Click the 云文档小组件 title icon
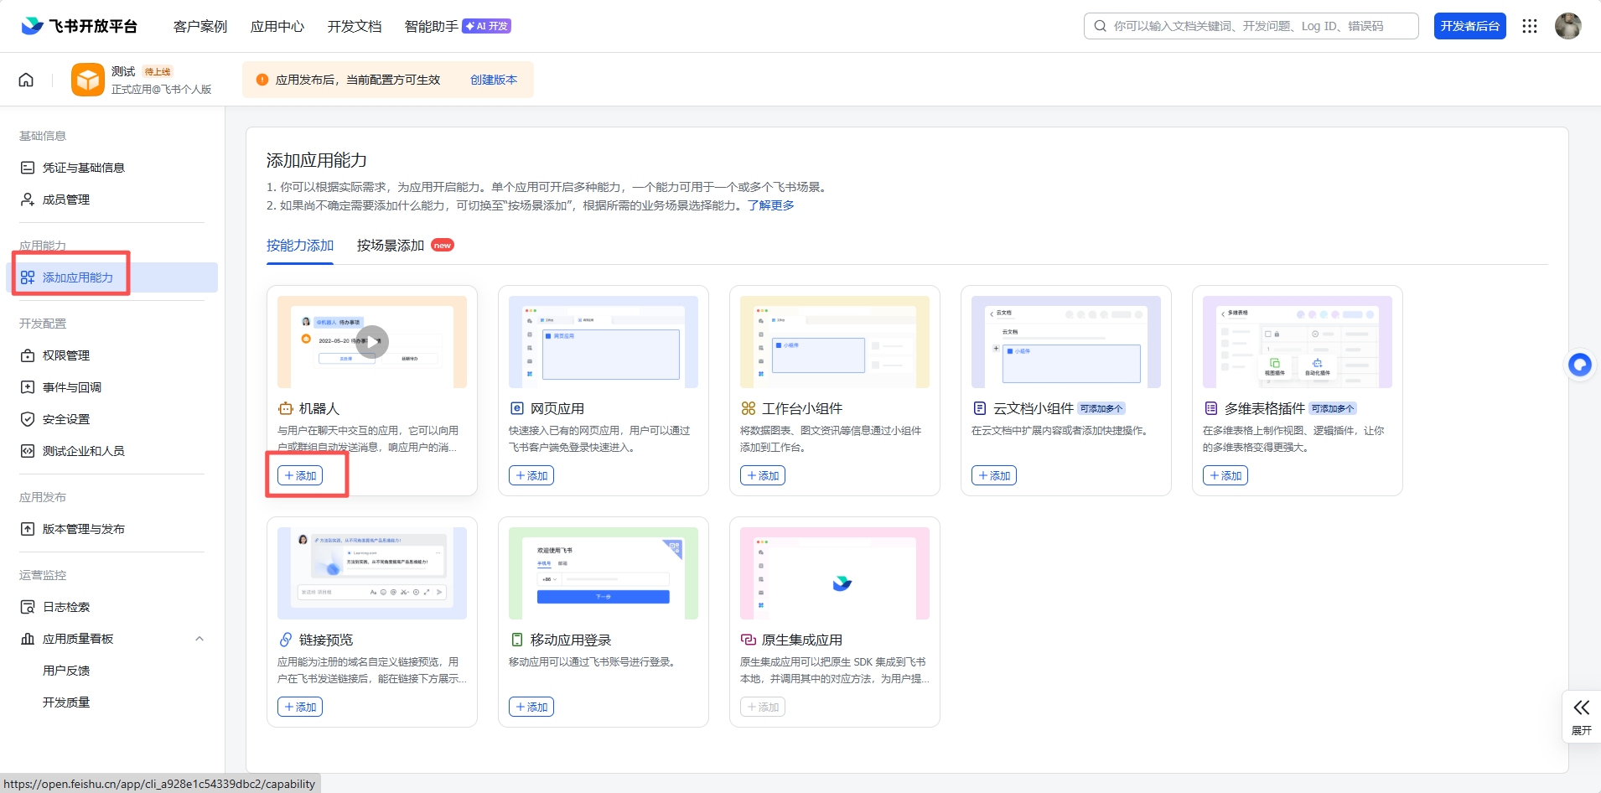The width and height of the screenshot is (1601, 793). (x=980, y=408)
